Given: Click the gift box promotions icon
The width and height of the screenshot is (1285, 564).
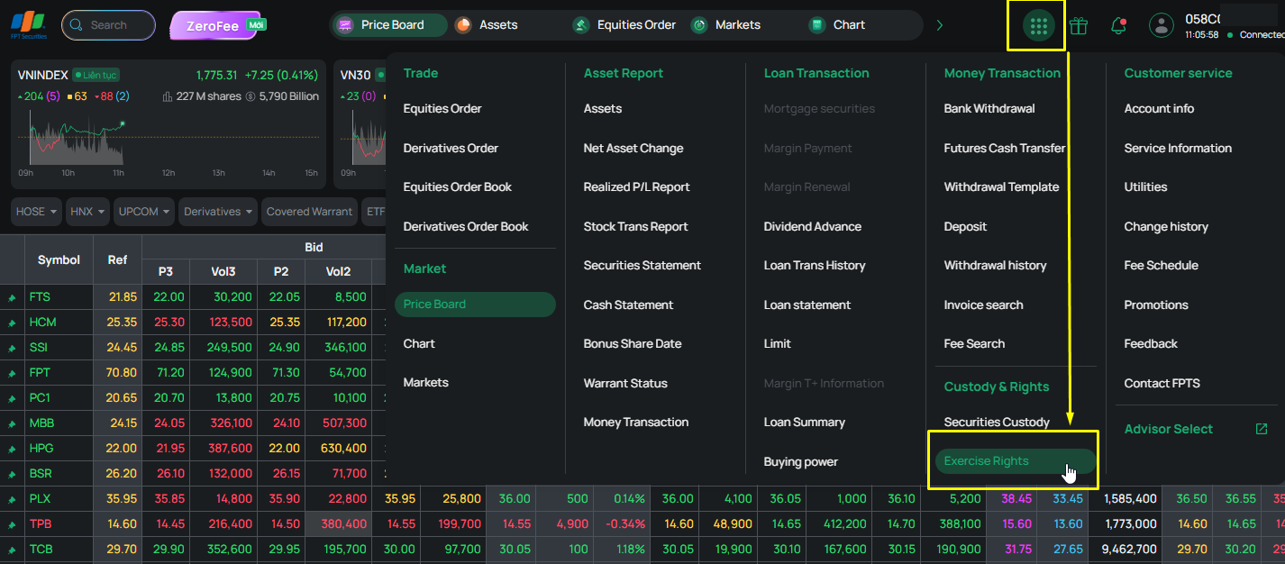Looking at the screenshot, I should [1079, 25].
